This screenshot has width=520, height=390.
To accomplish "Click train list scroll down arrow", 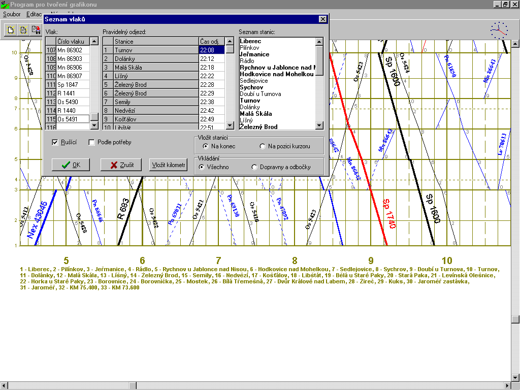I will tap(94, 125).
